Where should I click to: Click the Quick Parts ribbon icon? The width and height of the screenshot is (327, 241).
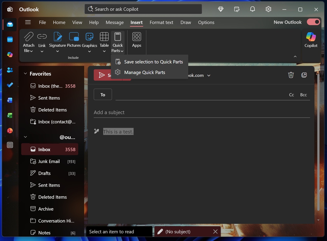[118, 36]
